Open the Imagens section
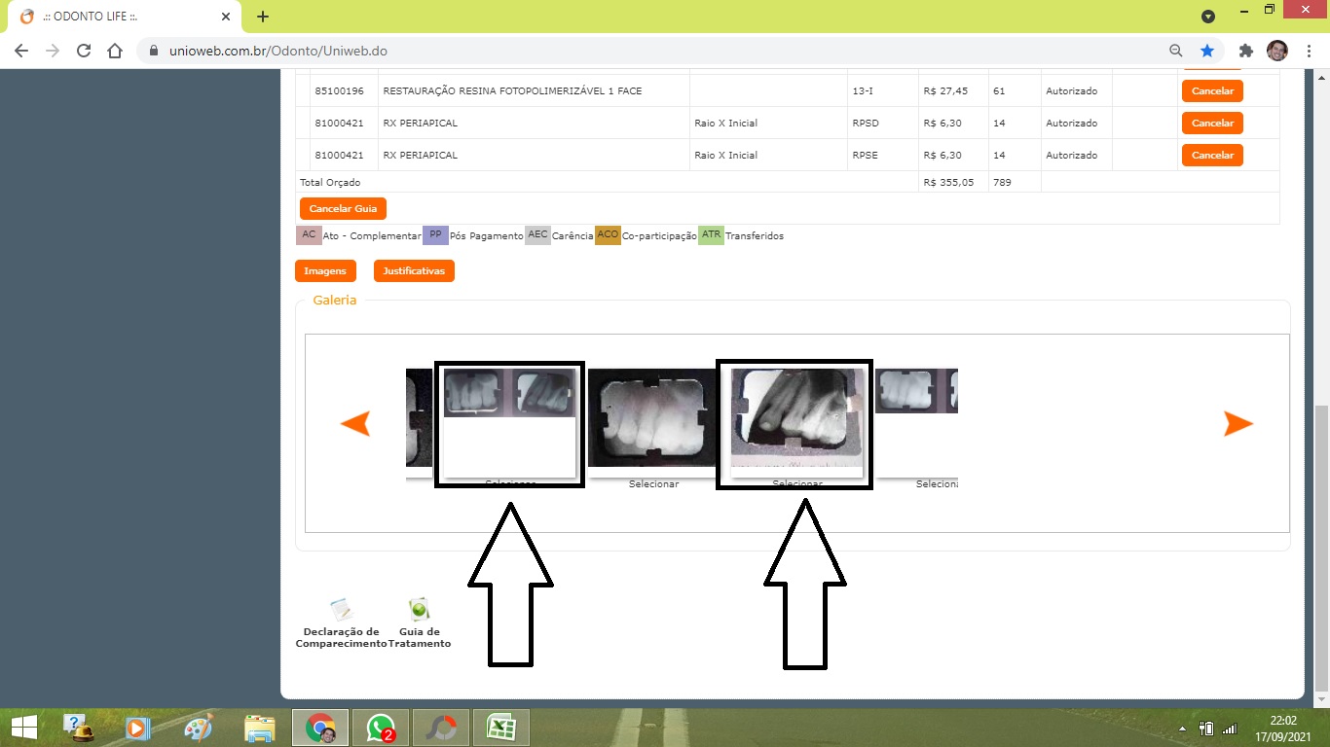The image size is (1330, 747). click(x=325, y=270)
